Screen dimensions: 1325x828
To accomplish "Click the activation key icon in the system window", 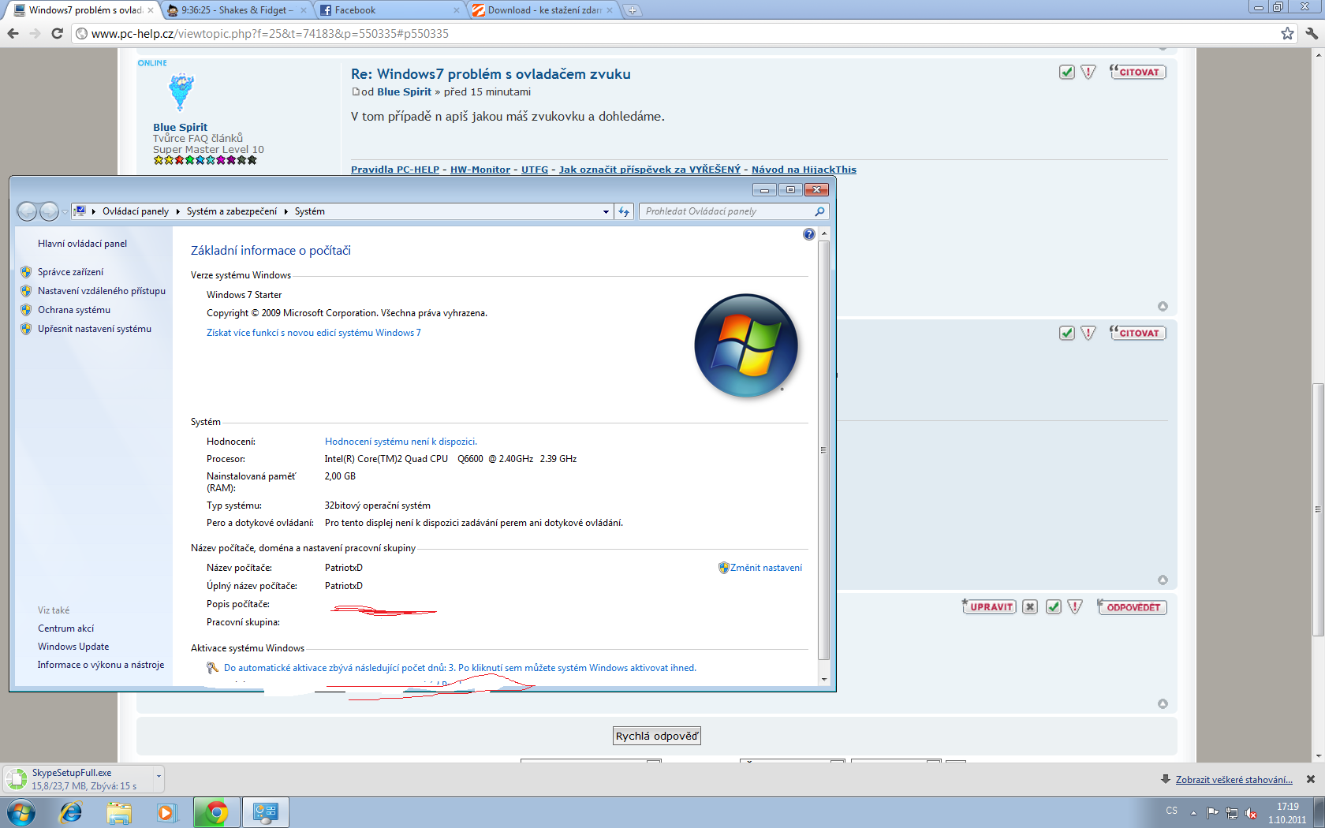I will click(212, 668).
